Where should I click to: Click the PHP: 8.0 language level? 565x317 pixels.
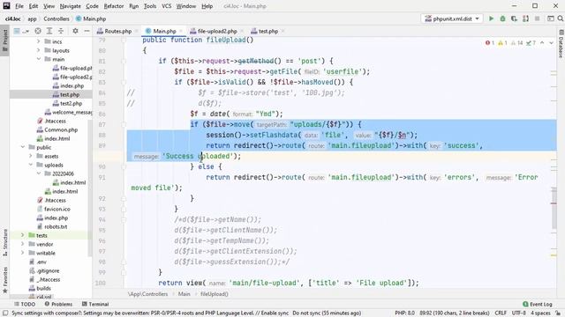point(404,313)
